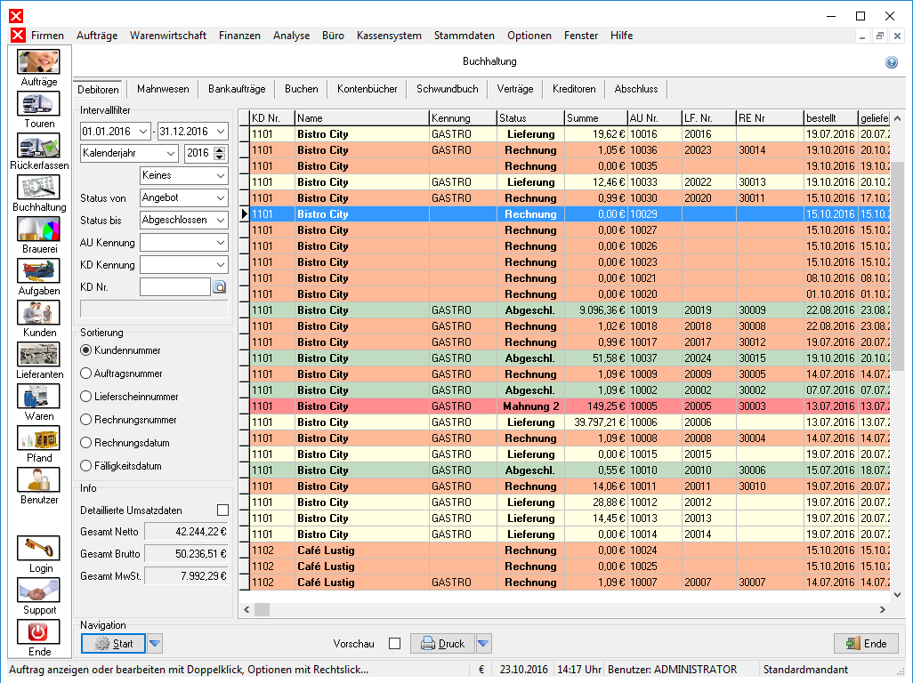The image size is (913, 683).
Task: Open the Kunden module icon
Action: click(x=38, y=313)
